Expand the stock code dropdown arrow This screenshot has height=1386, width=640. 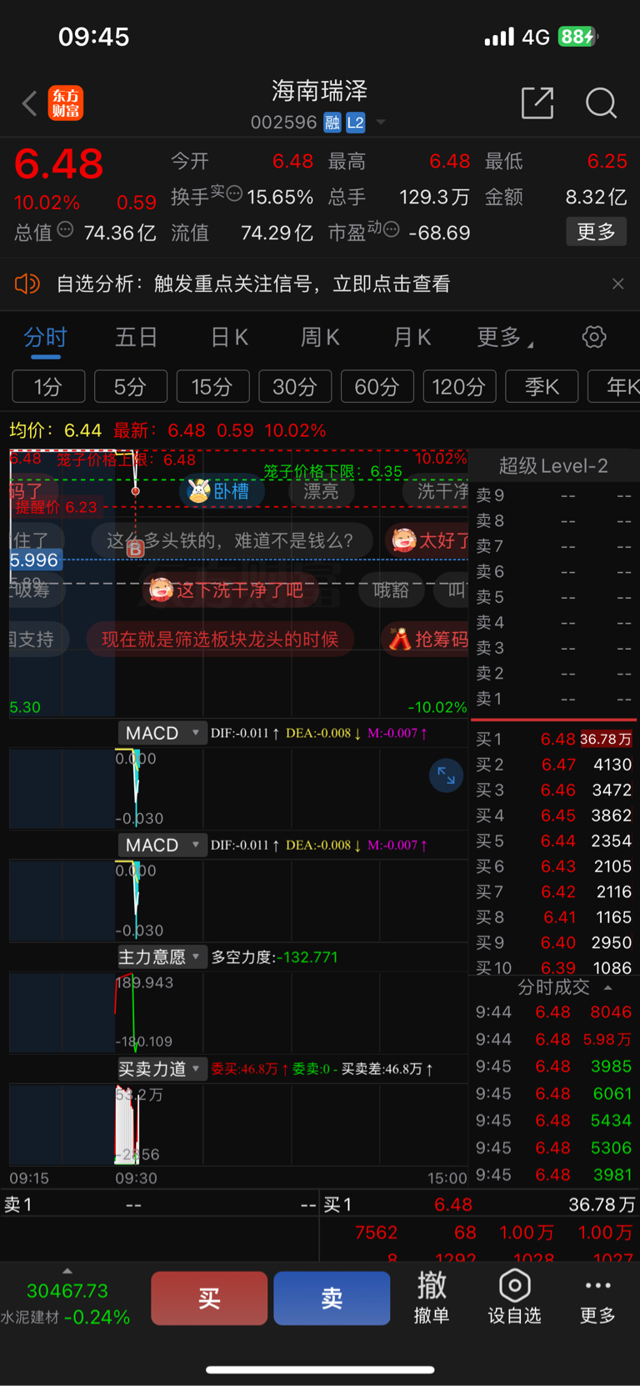[x=381, y=123]
